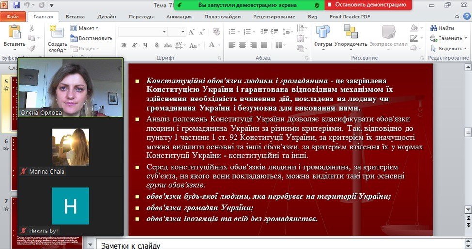472x249 pixels.
Task: Open the Выделить select dropdown
Action: [449, 49]
